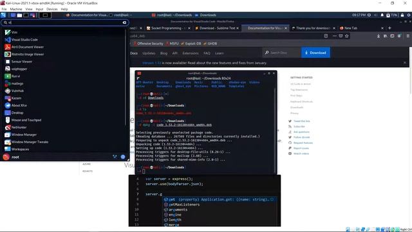Open the VirtualBox Machine menu
This screenshot has width=412, height=232.
pyautogui.click(x=16, y=9)
